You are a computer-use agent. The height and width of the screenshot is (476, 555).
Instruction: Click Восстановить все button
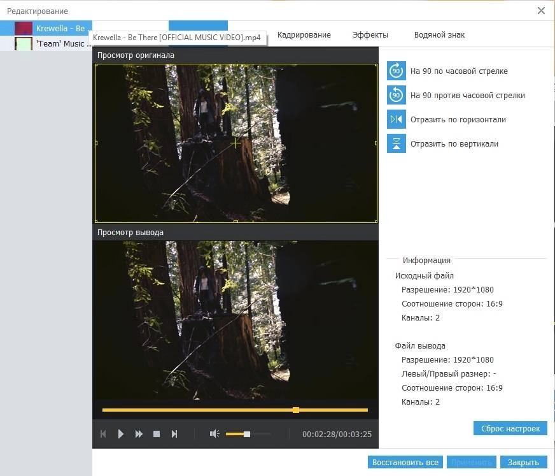coord(405,462)
